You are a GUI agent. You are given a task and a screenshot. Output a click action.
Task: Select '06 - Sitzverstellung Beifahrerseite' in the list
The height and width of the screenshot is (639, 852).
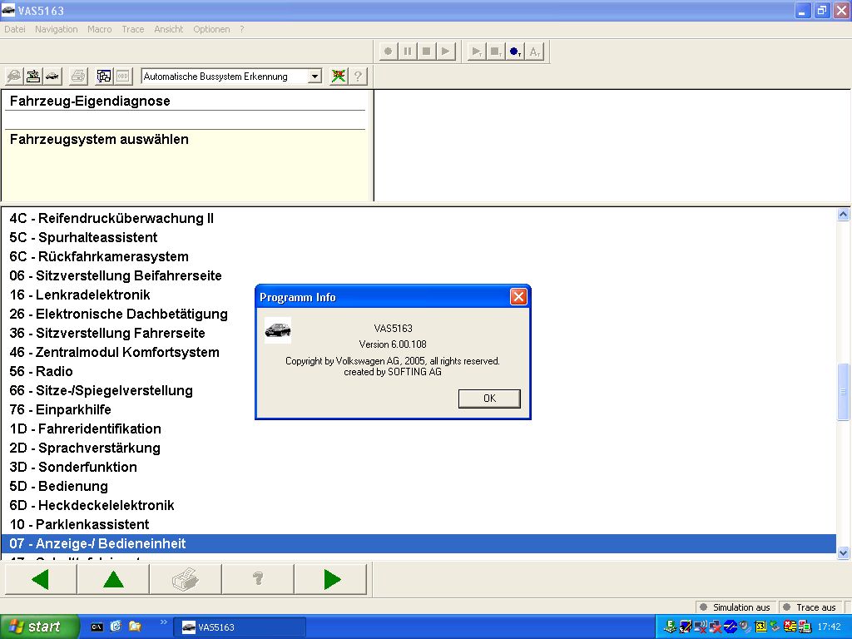point(419,275)
